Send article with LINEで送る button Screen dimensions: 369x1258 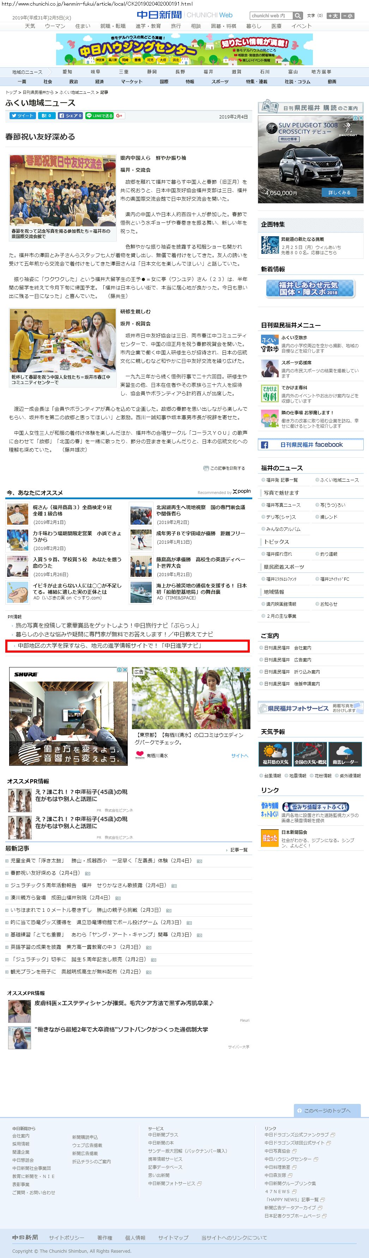(100, 116)
